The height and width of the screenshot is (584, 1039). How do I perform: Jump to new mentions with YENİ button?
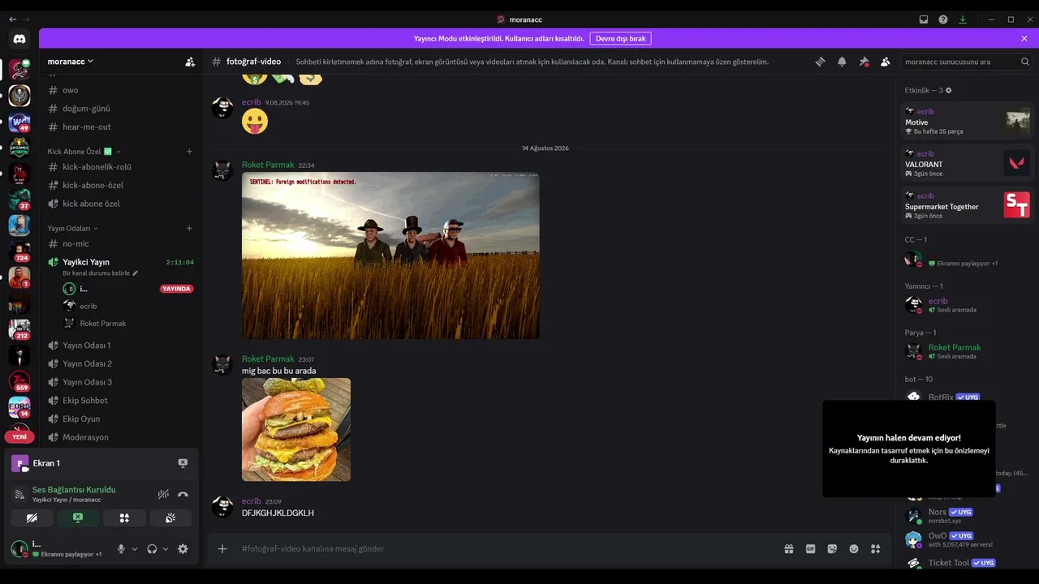(x=19, y=437)
